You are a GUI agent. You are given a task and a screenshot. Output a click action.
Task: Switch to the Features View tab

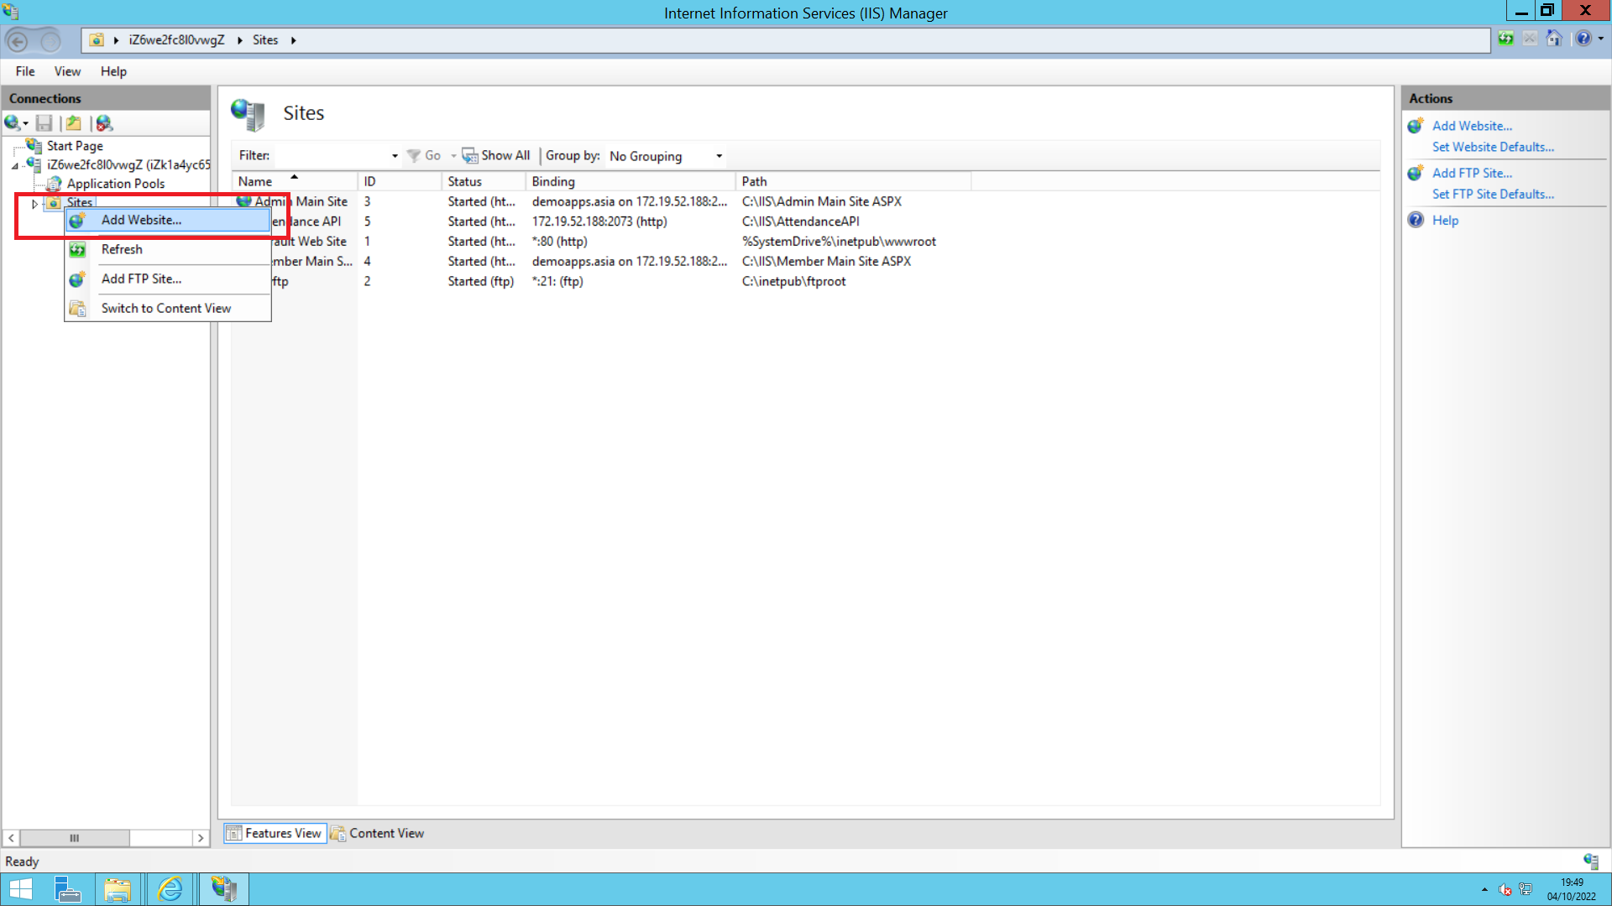(275, 833)
